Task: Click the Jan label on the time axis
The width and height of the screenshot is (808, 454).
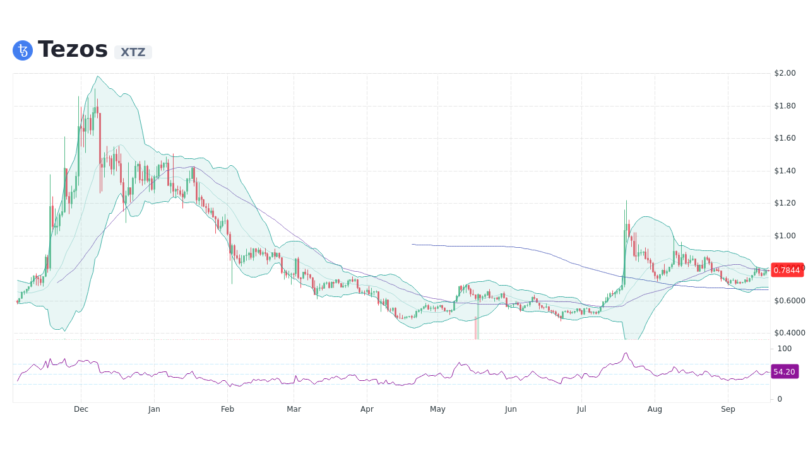Action: coord(154,409)
